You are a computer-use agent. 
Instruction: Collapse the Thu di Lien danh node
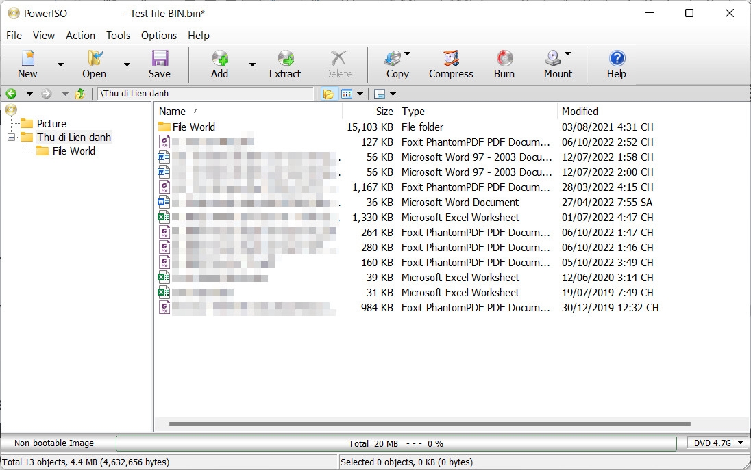[11, 138]
